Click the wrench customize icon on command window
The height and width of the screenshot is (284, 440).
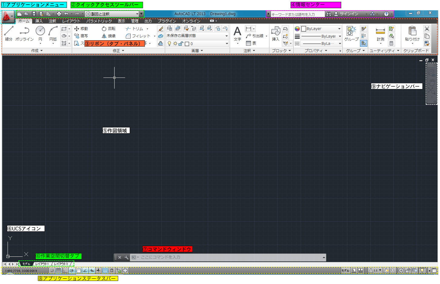click(x=126, y=257)
